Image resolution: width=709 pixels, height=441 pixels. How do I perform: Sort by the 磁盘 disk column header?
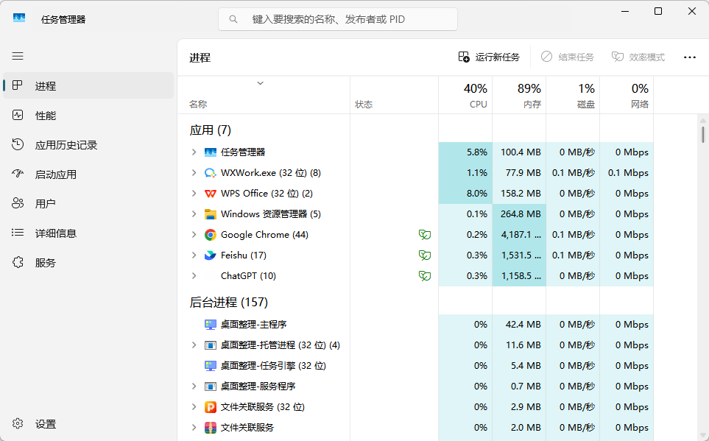[x=573, y=95]
